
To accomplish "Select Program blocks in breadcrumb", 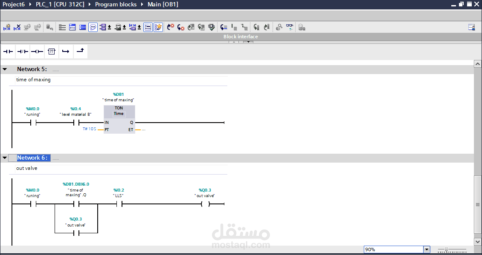I will click(x=116, y=4).
